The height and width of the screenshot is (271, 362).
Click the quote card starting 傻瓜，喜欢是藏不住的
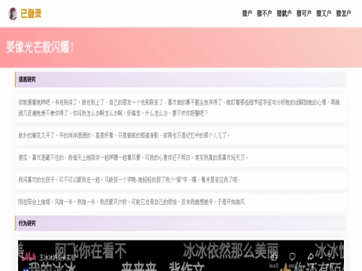click(181, 158)
